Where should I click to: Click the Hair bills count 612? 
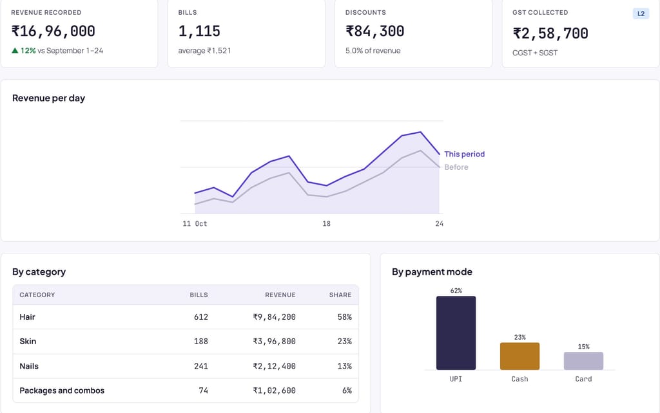click(201, 317)
